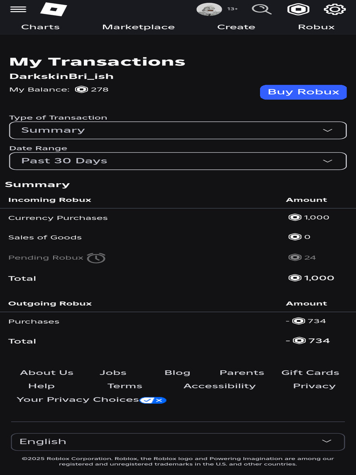
Task: Click the Pending Robux clock icon
Action: (96, 258)
